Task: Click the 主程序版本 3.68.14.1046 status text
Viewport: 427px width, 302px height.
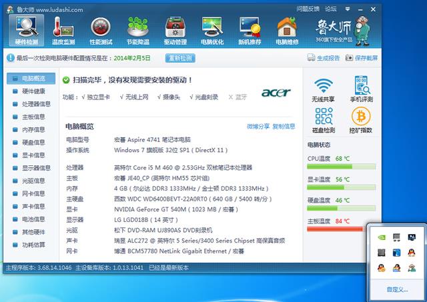Action: pyautogui.click(x=39, y=268)
